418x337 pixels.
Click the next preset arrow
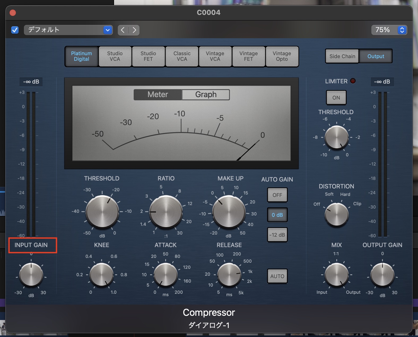[x=134, y=30]
